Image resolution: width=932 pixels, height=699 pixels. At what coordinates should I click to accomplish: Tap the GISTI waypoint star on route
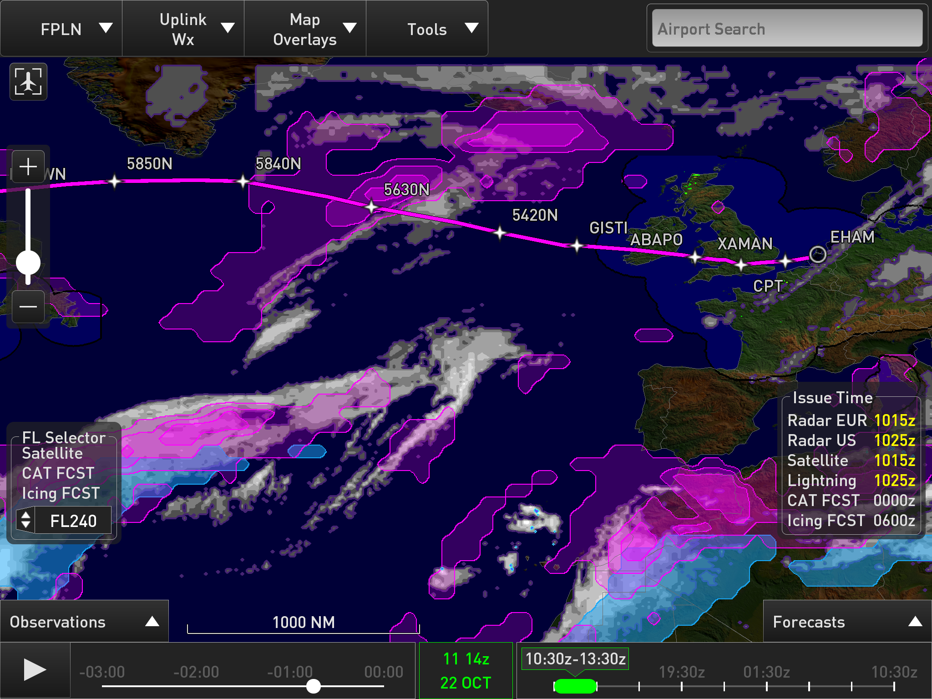[577, 246]
